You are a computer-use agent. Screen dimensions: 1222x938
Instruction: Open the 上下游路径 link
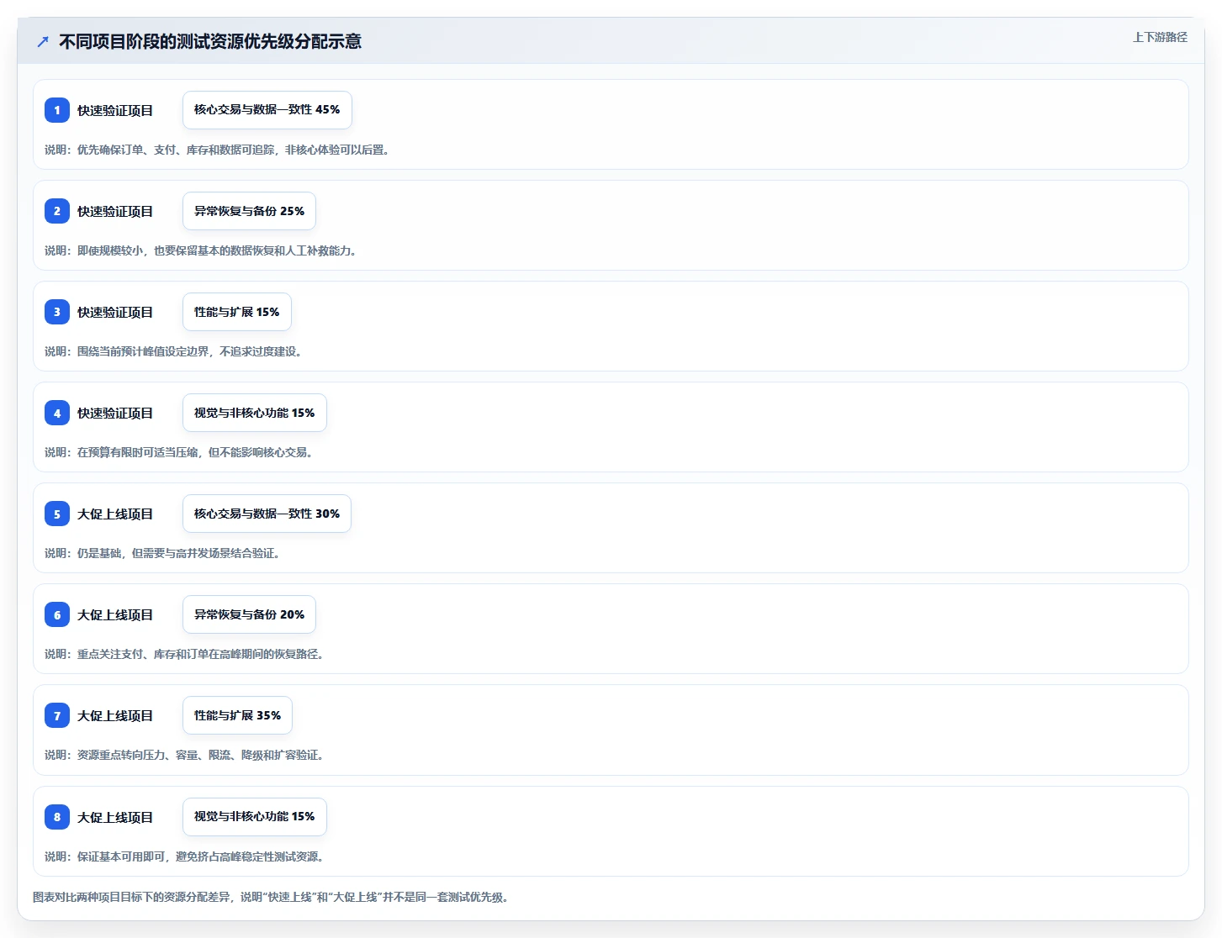pos(1160,37)
